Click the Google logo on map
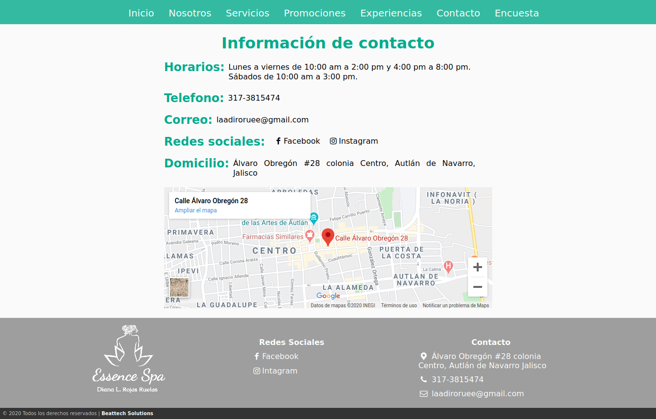This screenshot has width=656, height=419. [328, 296]
